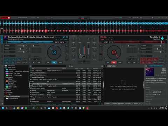Toggle the second effect on the left deck

click(x=27, y=49)
